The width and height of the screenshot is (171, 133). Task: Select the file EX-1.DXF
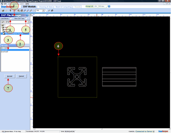(15, 48)
